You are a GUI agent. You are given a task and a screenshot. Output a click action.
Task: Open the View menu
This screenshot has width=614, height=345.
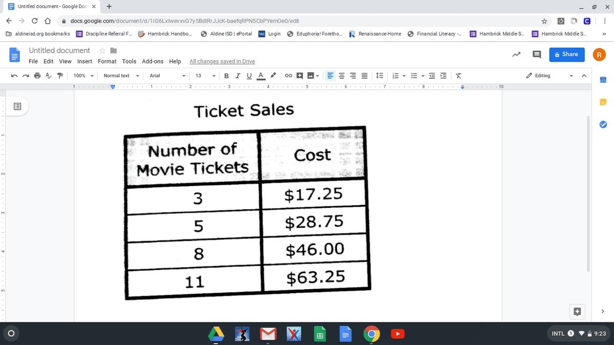65,61
